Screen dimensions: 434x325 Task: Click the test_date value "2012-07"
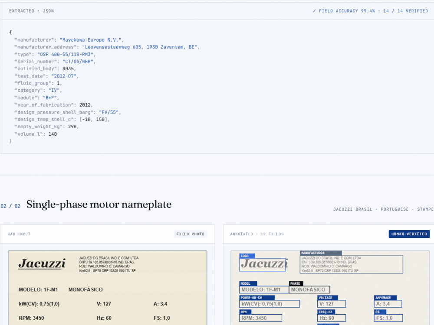coord(64,76)
